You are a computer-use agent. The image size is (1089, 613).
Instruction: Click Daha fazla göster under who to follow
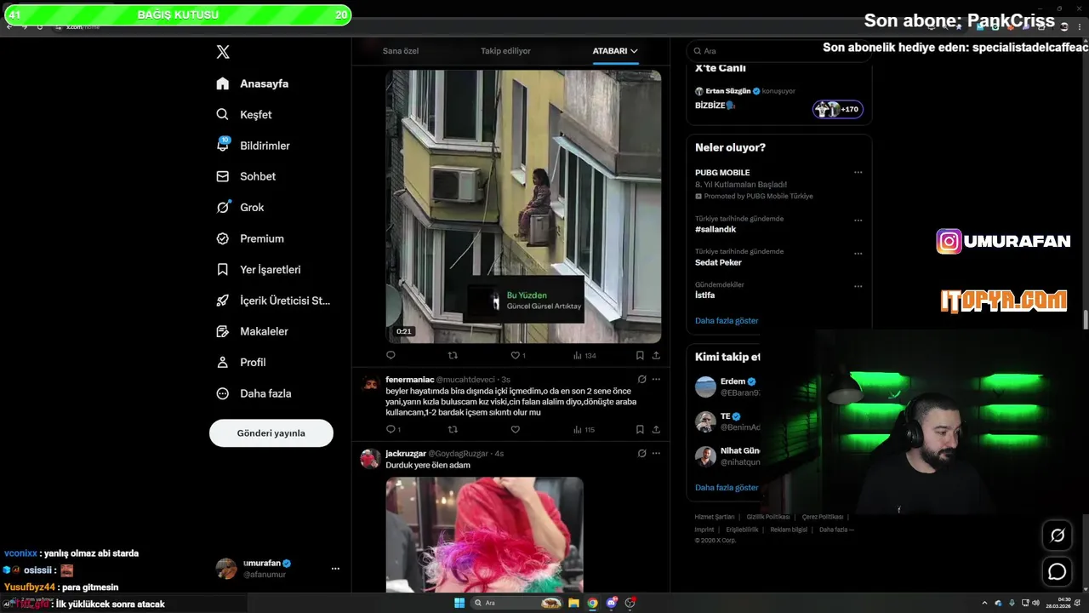click(727, 488)
